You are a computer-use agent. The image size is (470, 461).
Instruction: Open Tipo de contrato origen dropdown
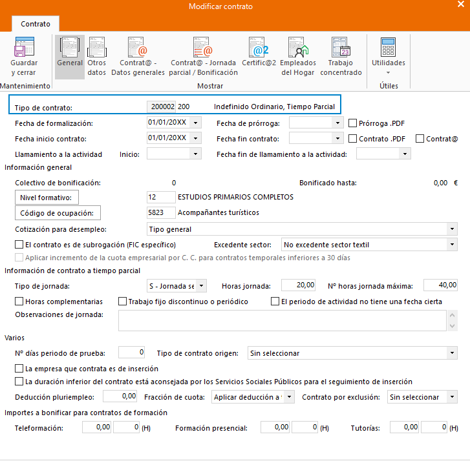pyautogui.click(x=452, y=353)
